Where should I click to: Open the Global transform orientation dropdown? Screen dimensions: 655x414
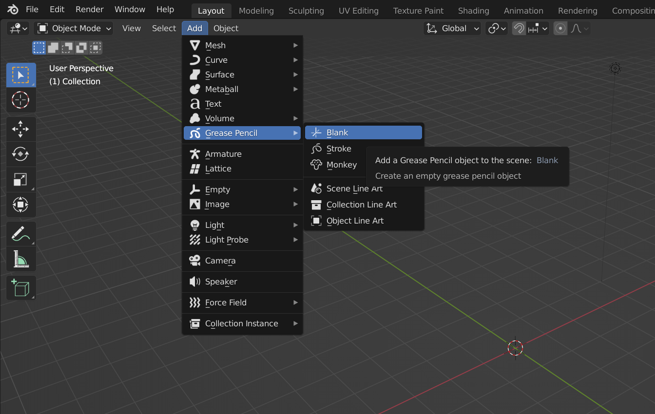[452, 28]
